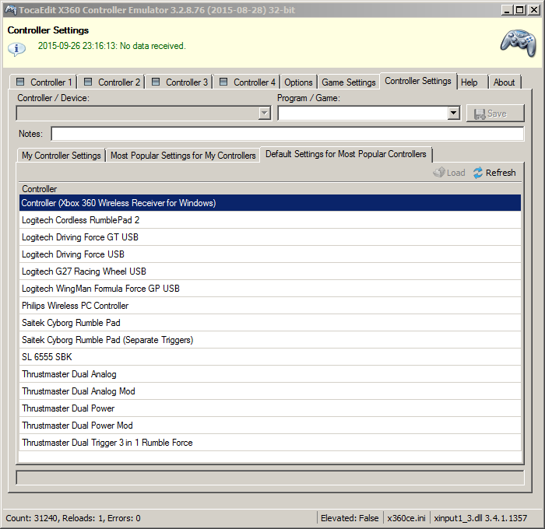Screen dimensions: 545x529
Task: Select Thrustmaster Dual Power Mod
Action: (x=269, y=426)
